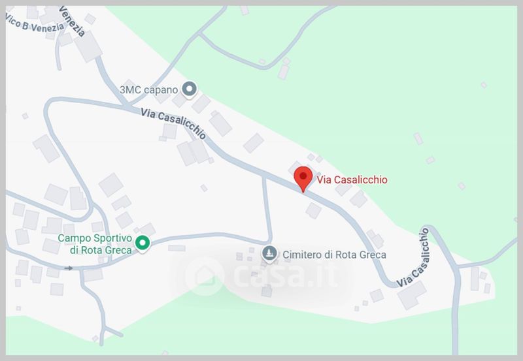Select the Campo Sportivo di Rota Greca text
The width and height of the screenshot is (523, 361).
point(95,244)
